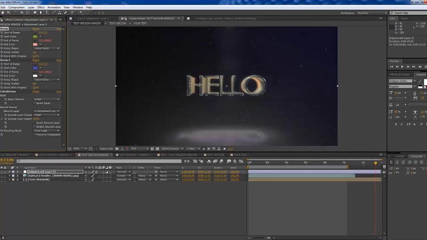Screen dimensions: 427x240
Task: Toggle the Preserve Transparency checkbox
Action: [x=34, y=134]
